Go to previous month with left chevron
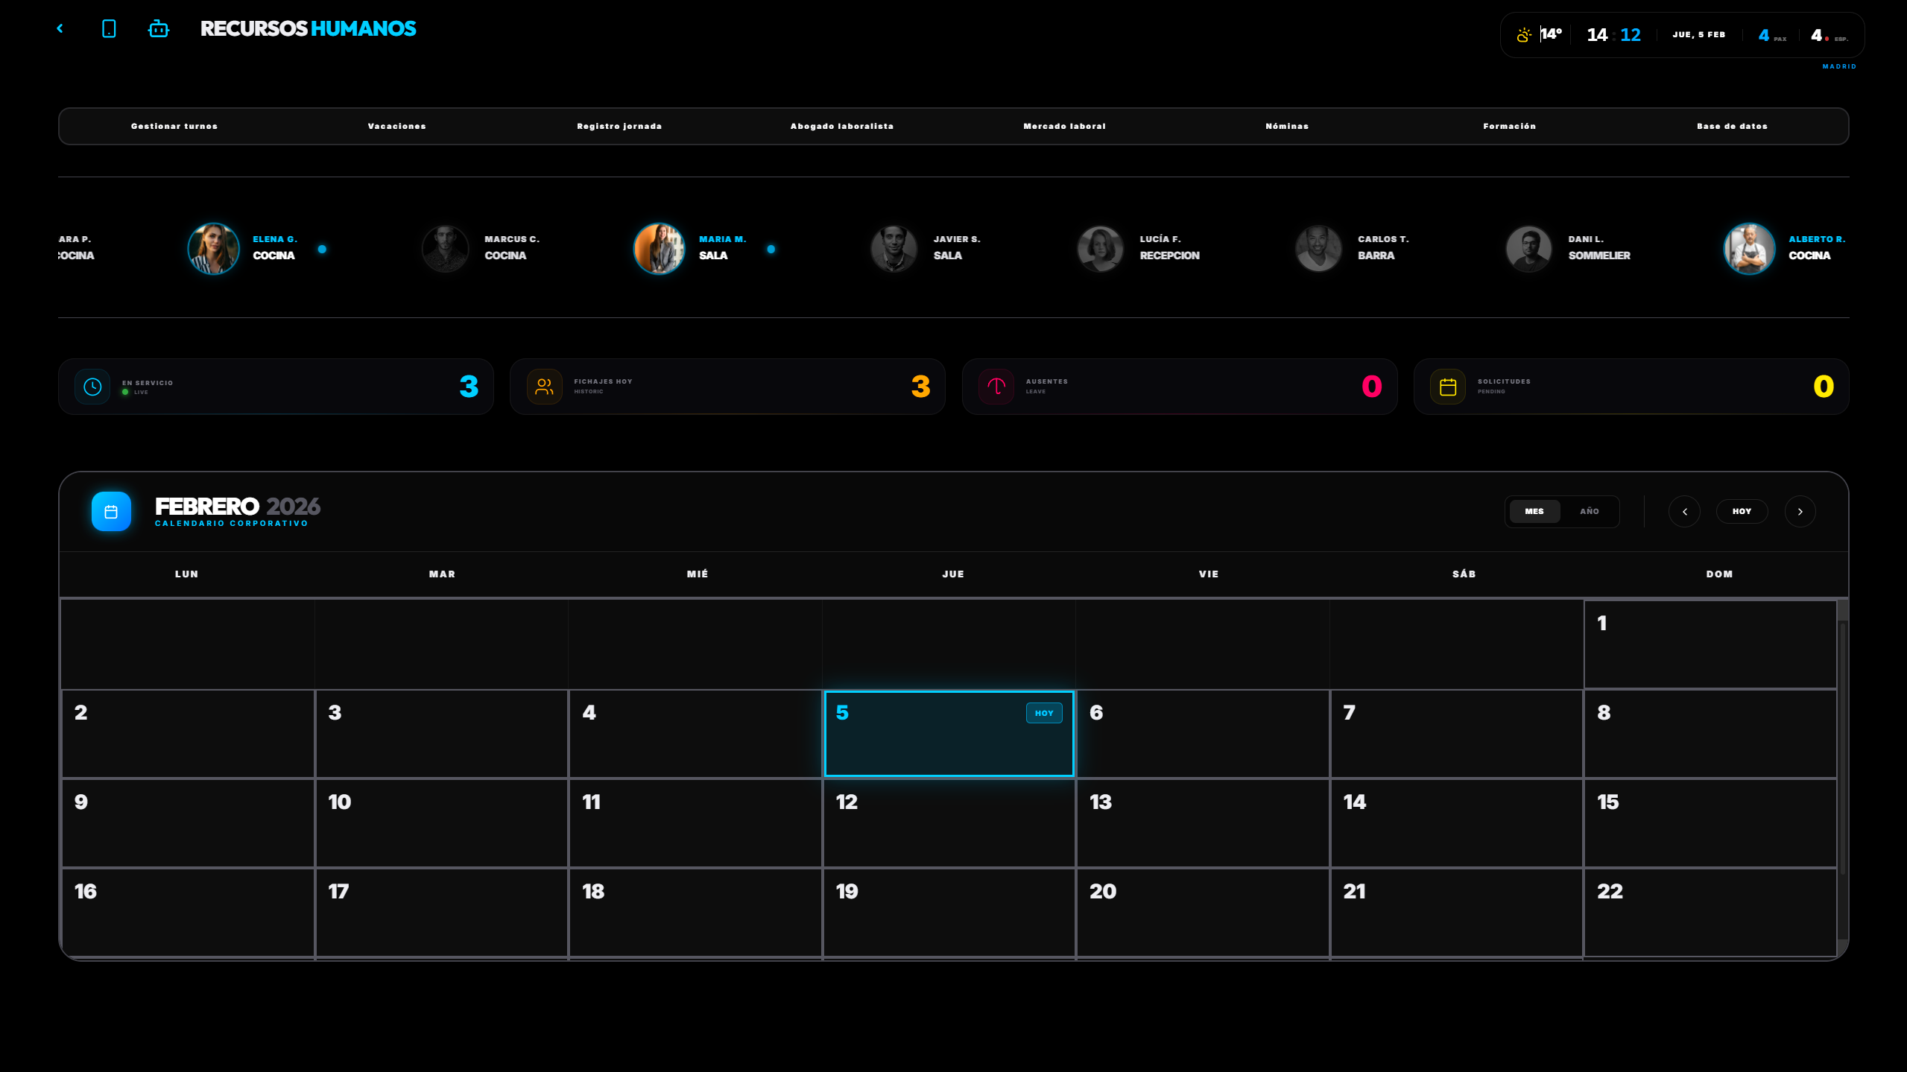 point(1684,511)
